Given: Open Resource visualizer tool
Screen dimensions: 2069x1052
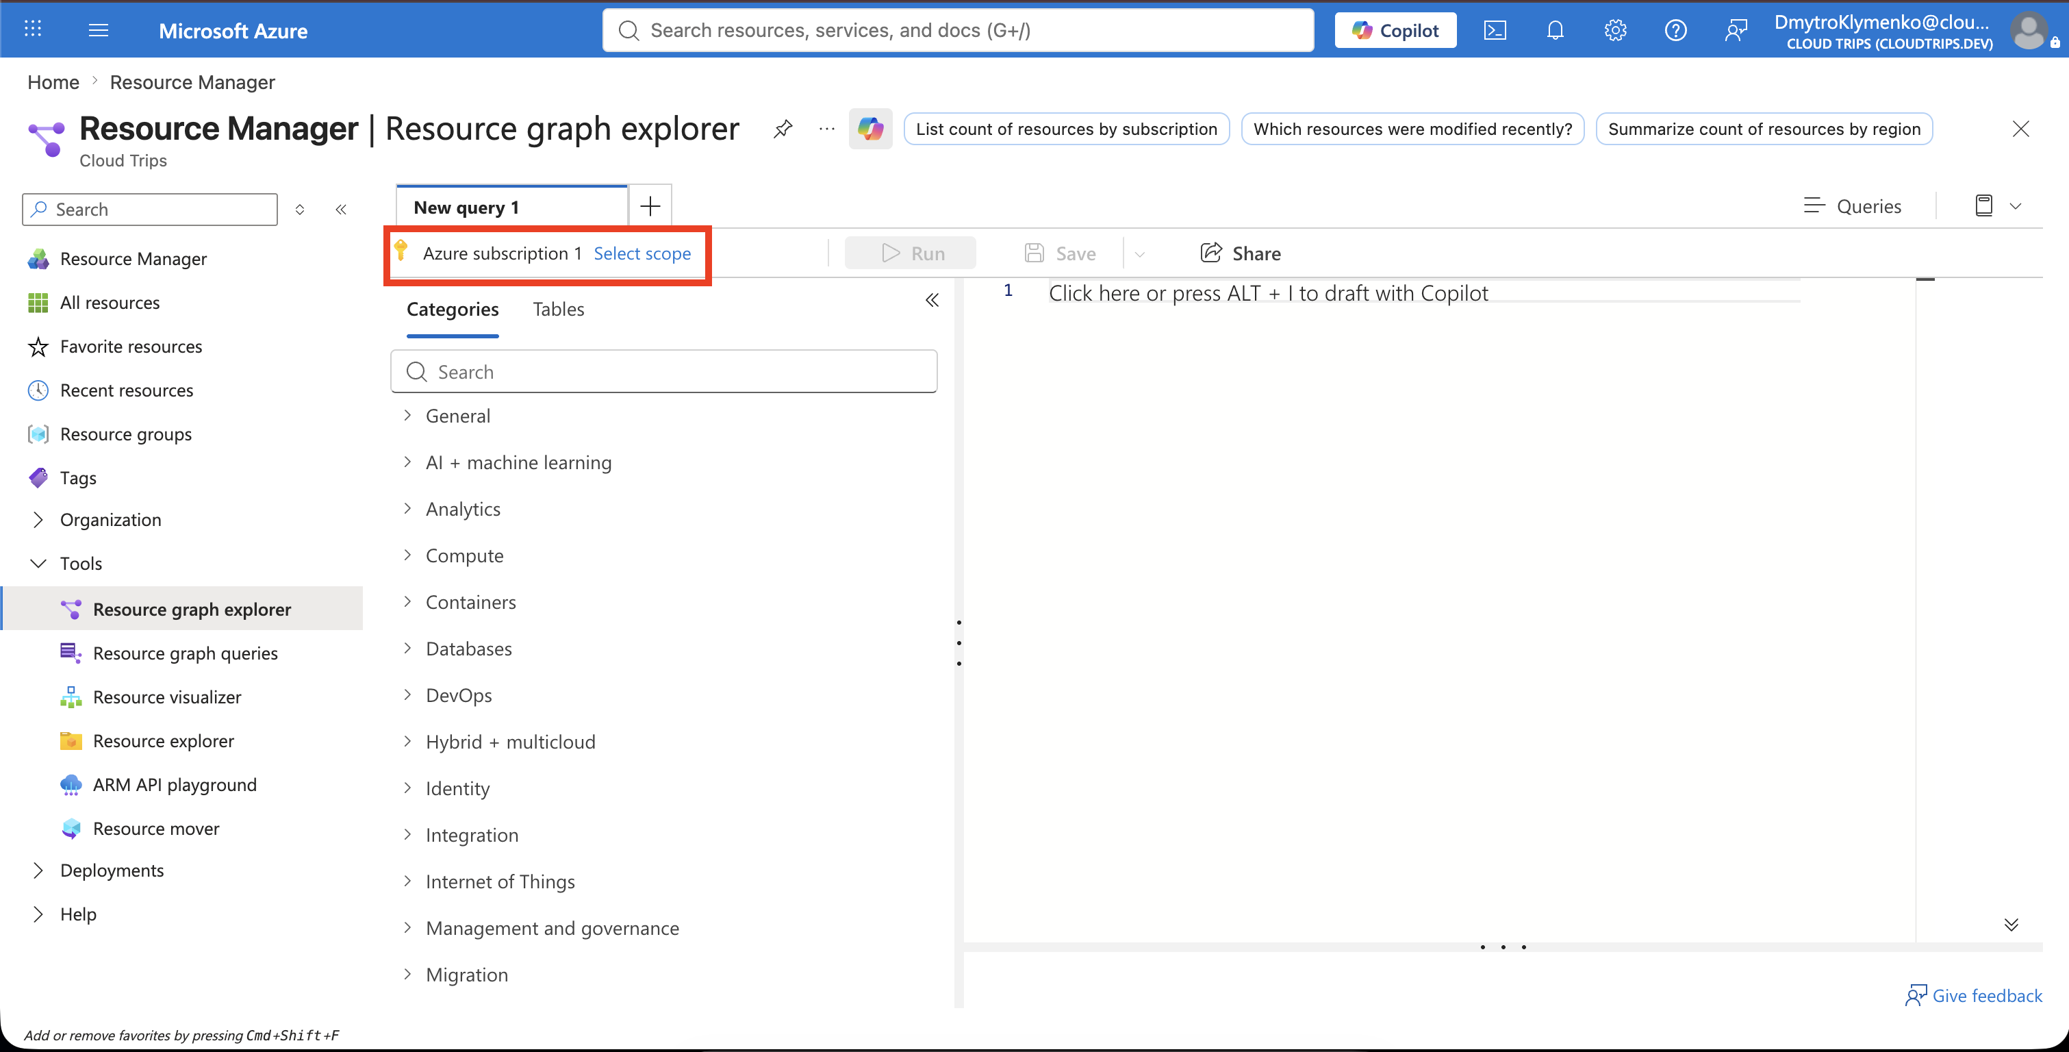Looking at the screenshot, I should point(167,697).
